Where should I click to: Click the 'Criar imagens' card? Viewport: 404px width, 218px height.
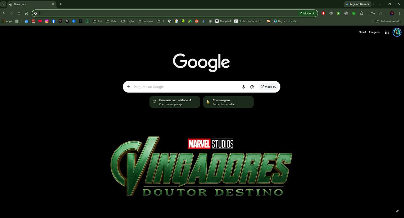228,102
